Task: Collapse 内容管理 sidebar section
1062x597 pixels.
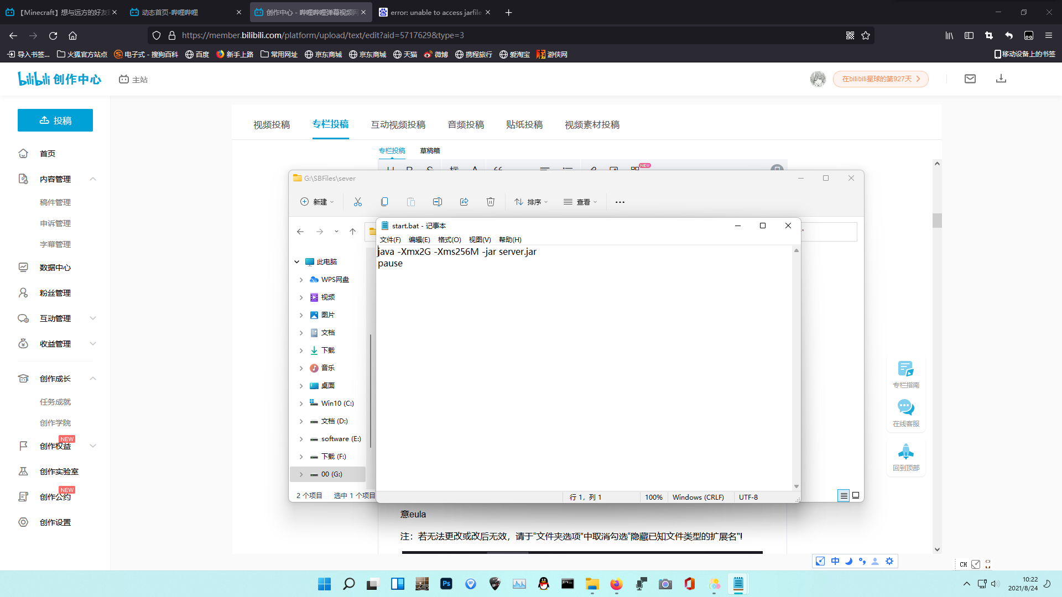Action: coord(93,179)
